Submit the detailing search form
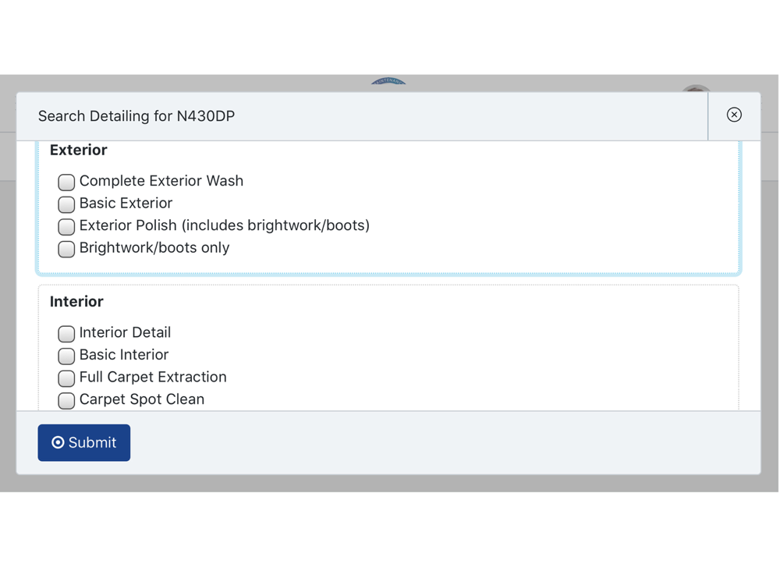The image size is (780, 585). pyautogui.click(x=84, y=443)
